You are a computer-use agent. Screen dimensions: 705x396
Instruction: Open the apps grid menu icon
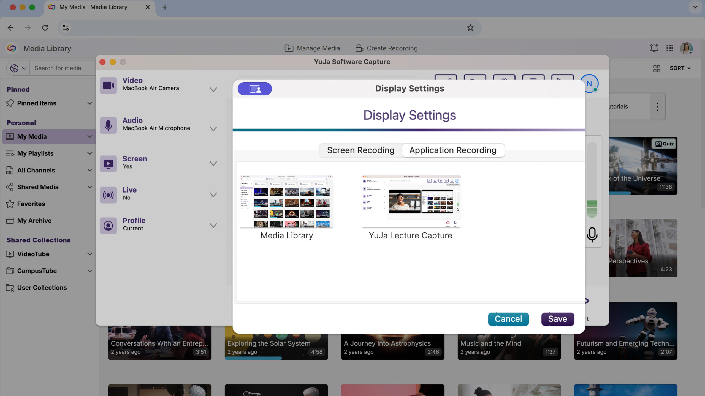coord(670,48)
